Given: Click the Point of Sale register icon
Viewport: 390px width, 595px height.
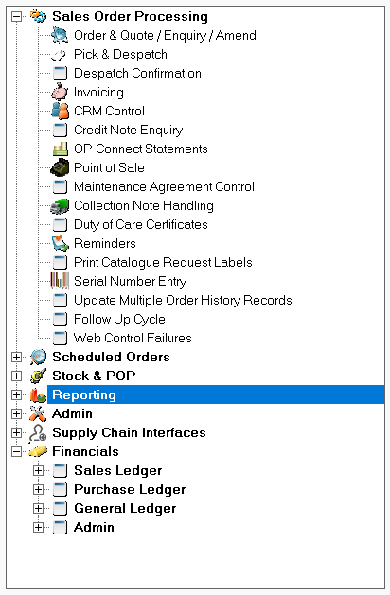Looking at the screenshot, I should pyautogui.click(x=60, y=167).
